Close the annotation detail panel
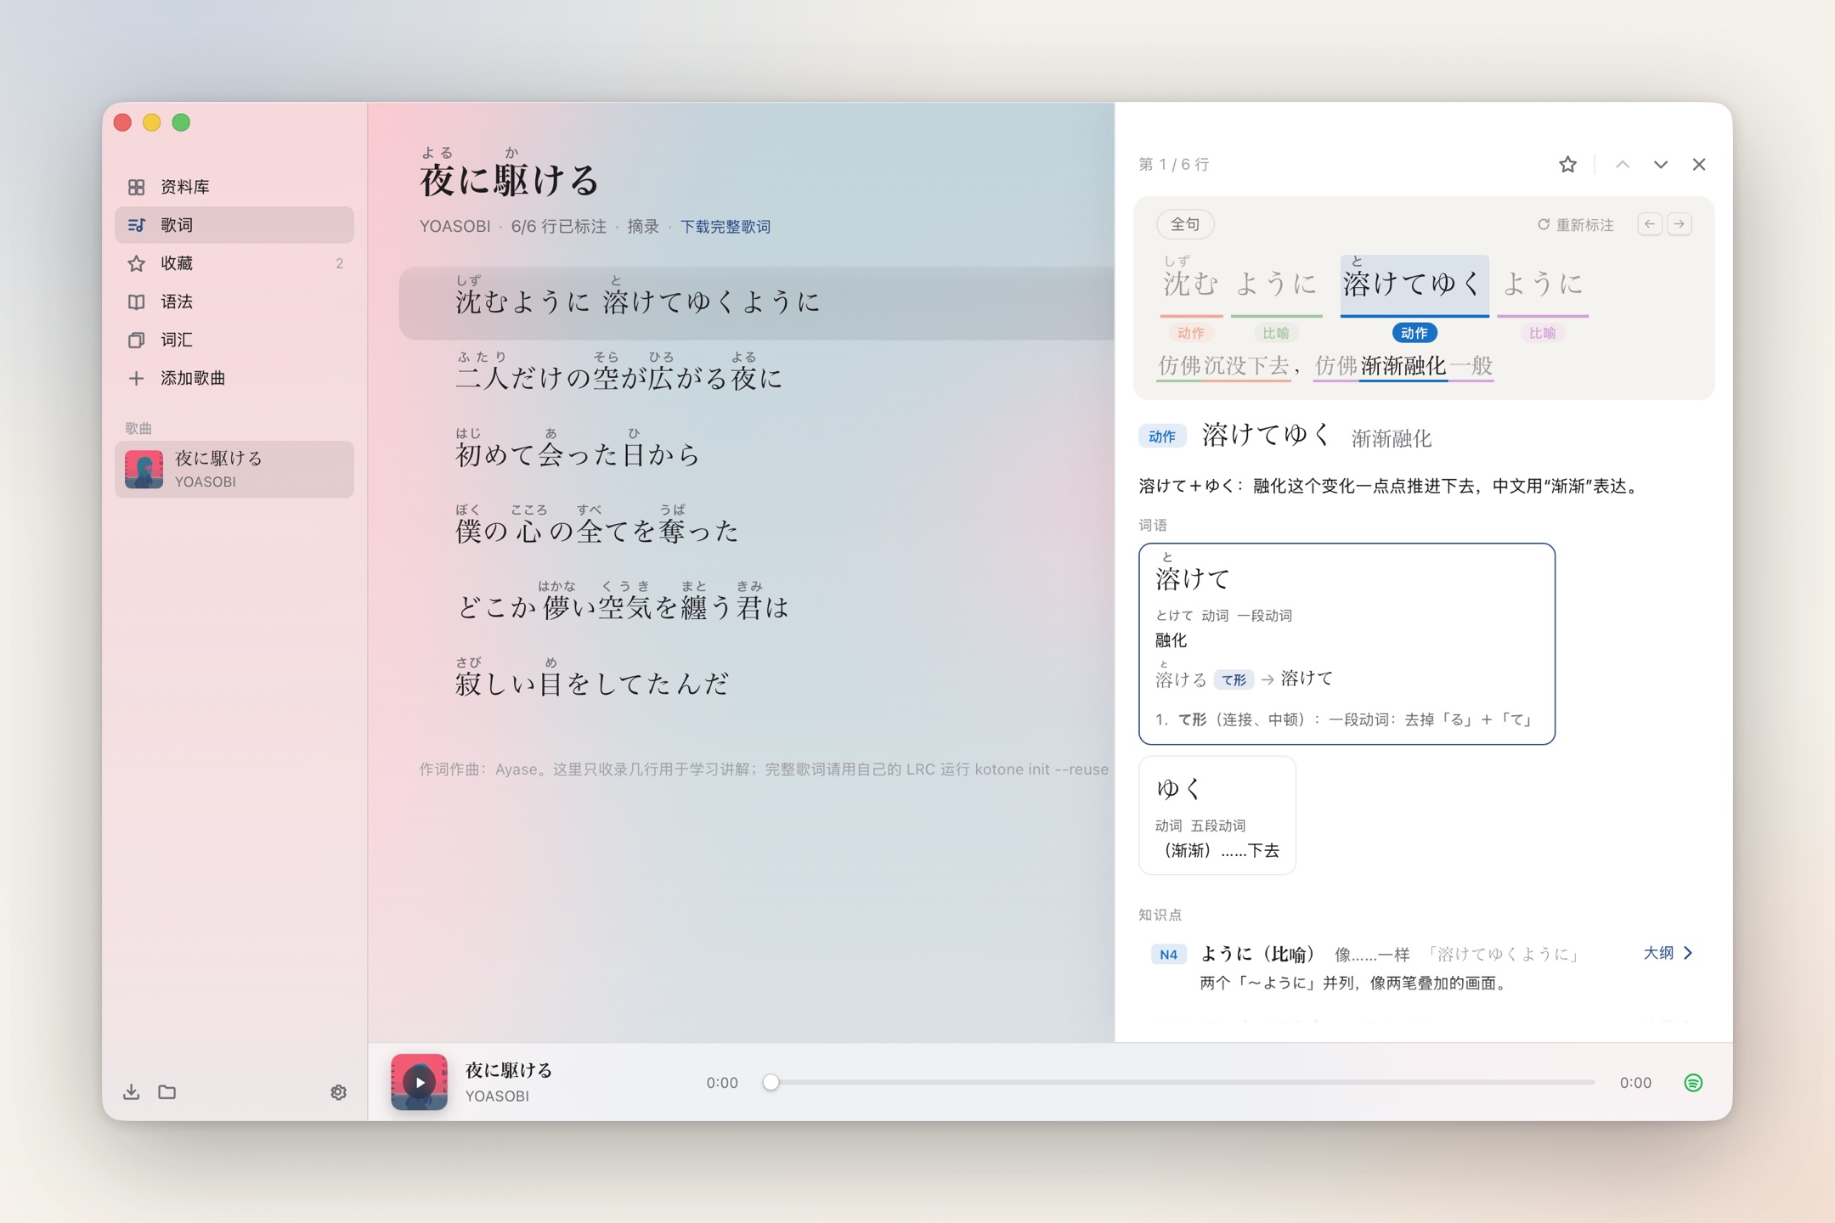 [1698, 165]
